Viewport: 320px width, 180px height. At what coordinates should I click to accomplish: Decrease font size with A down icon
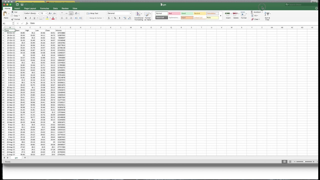click(55, 13)
